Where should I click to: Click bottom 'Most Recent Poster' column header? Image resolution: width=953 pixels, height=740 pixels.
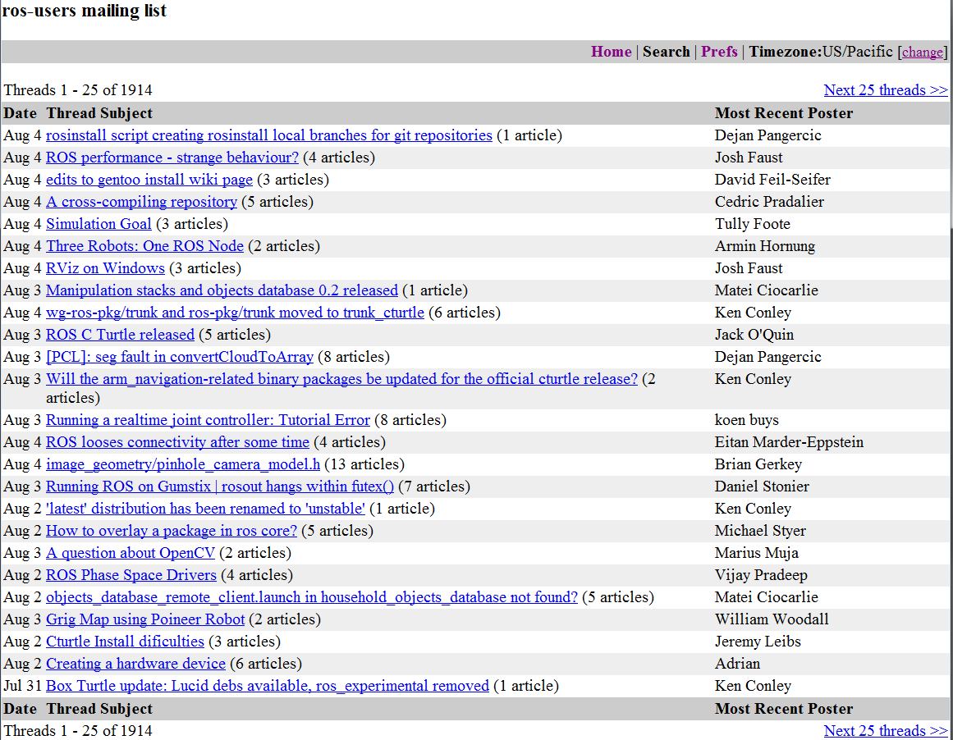click(783, 708)
